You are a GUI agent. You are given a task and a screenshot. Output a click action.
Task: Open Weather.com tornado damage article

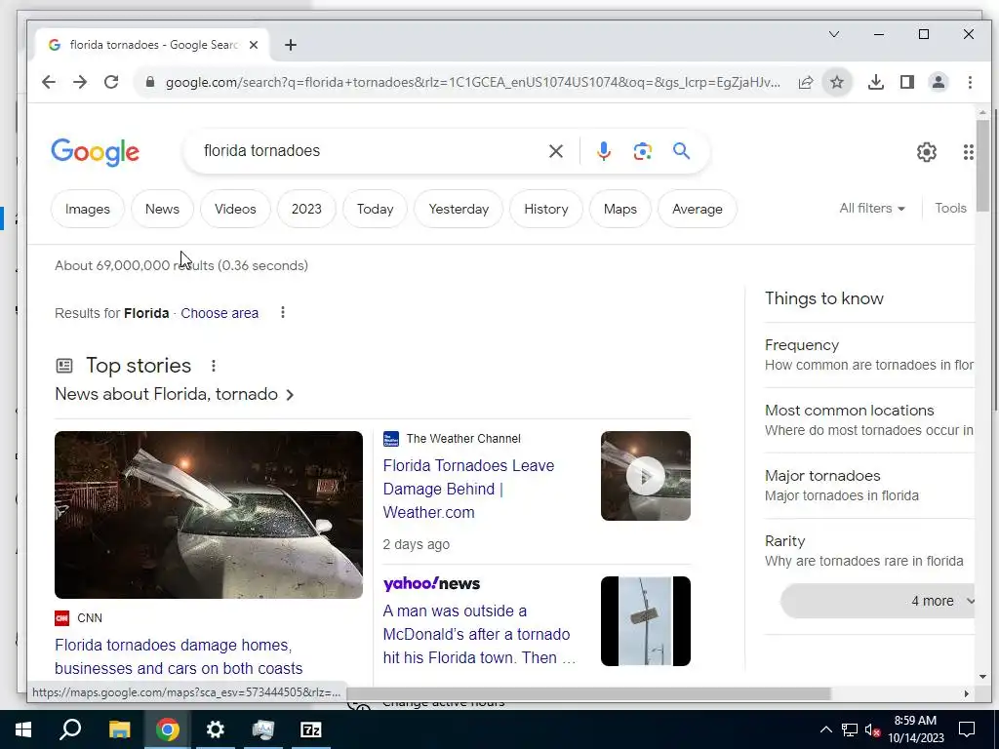(468, 490)
